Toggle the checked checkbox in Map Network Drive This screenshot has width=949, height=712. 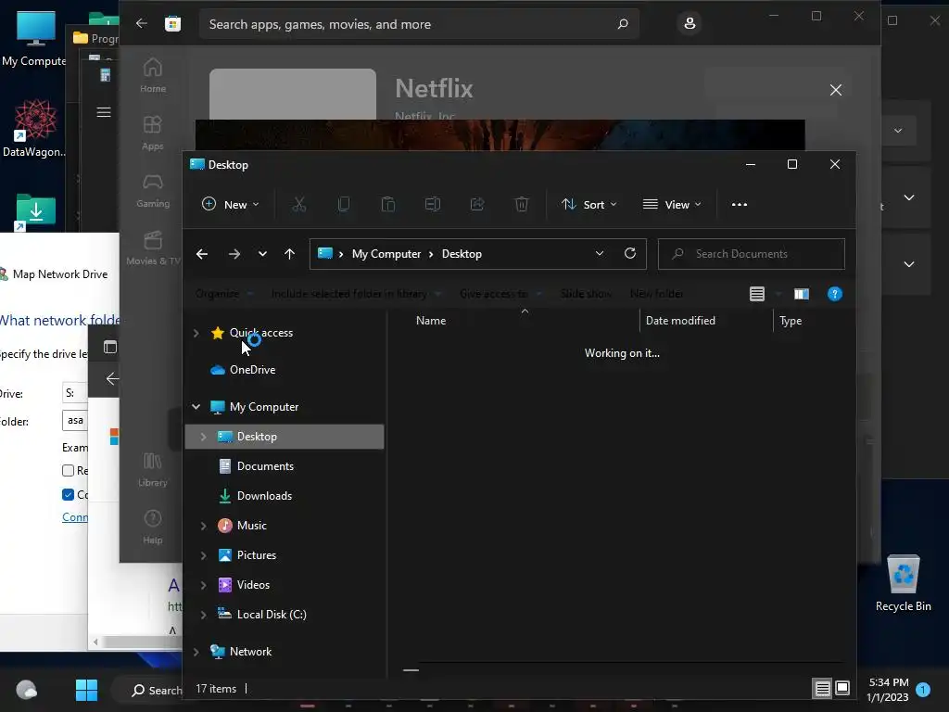[x=68, y=495]
